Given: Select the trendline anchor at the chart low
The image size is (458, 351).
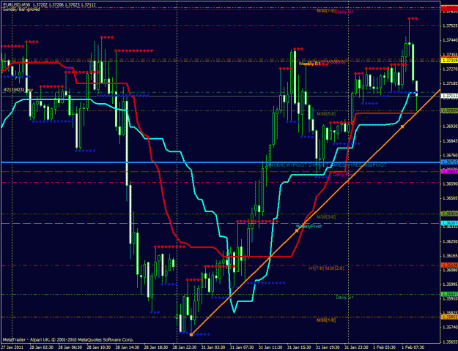Looking at the screenshot, I should [x=191, y=335].
